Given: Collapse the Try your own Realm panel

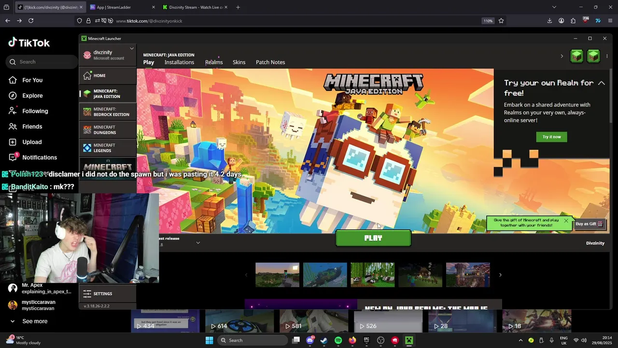Looking at the screenshot, I should coord(601,83).
